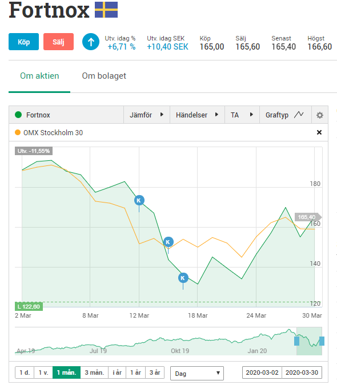Click the right handle of overview range slider
The image size is (337, 389).
click(x=322, y=341)
